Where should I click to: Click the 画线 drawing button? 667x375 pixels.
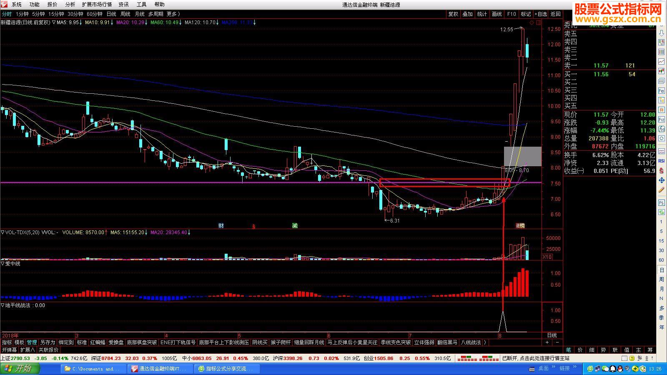pyautogui.click(x=497, y=14)
